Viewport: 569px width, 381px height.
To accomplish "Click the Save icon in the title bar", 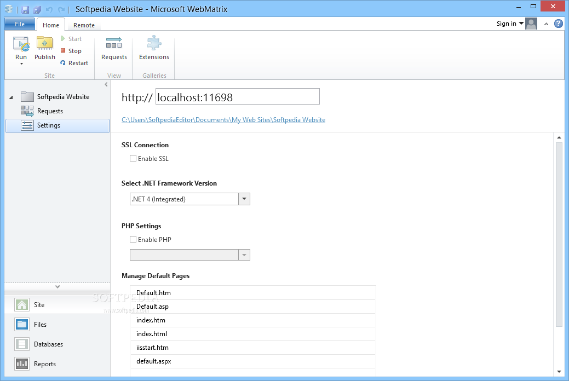I will pyautogui.click(x=25, y=9).
